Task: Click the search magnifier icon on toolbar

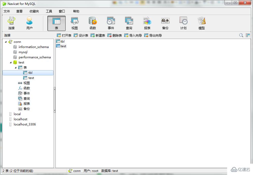Action: [x=241, y=35]
